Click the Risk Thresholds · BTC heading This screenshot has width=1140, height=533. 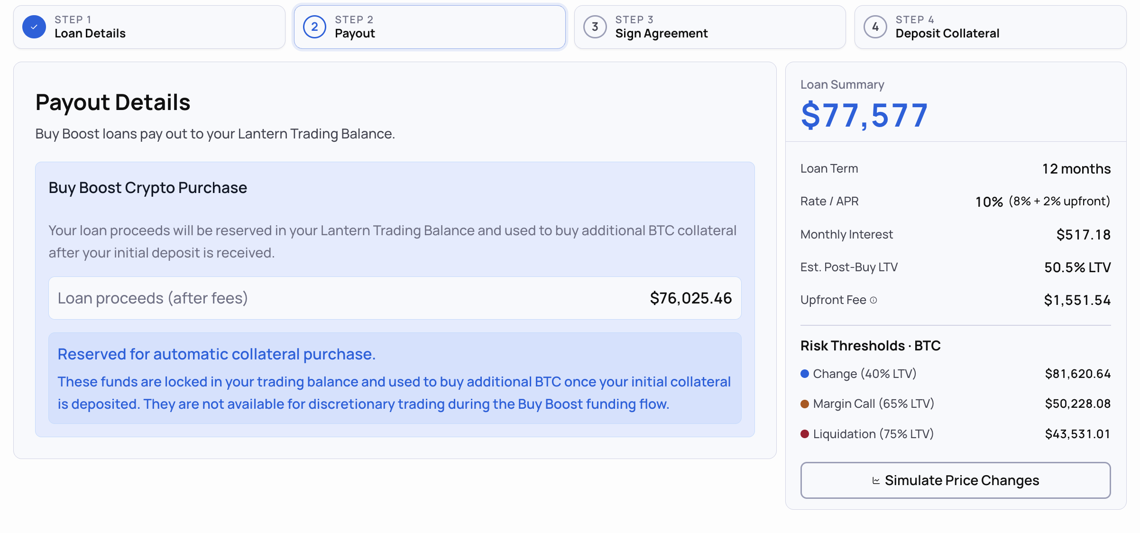pyautogui.click(x=871, y=346)
